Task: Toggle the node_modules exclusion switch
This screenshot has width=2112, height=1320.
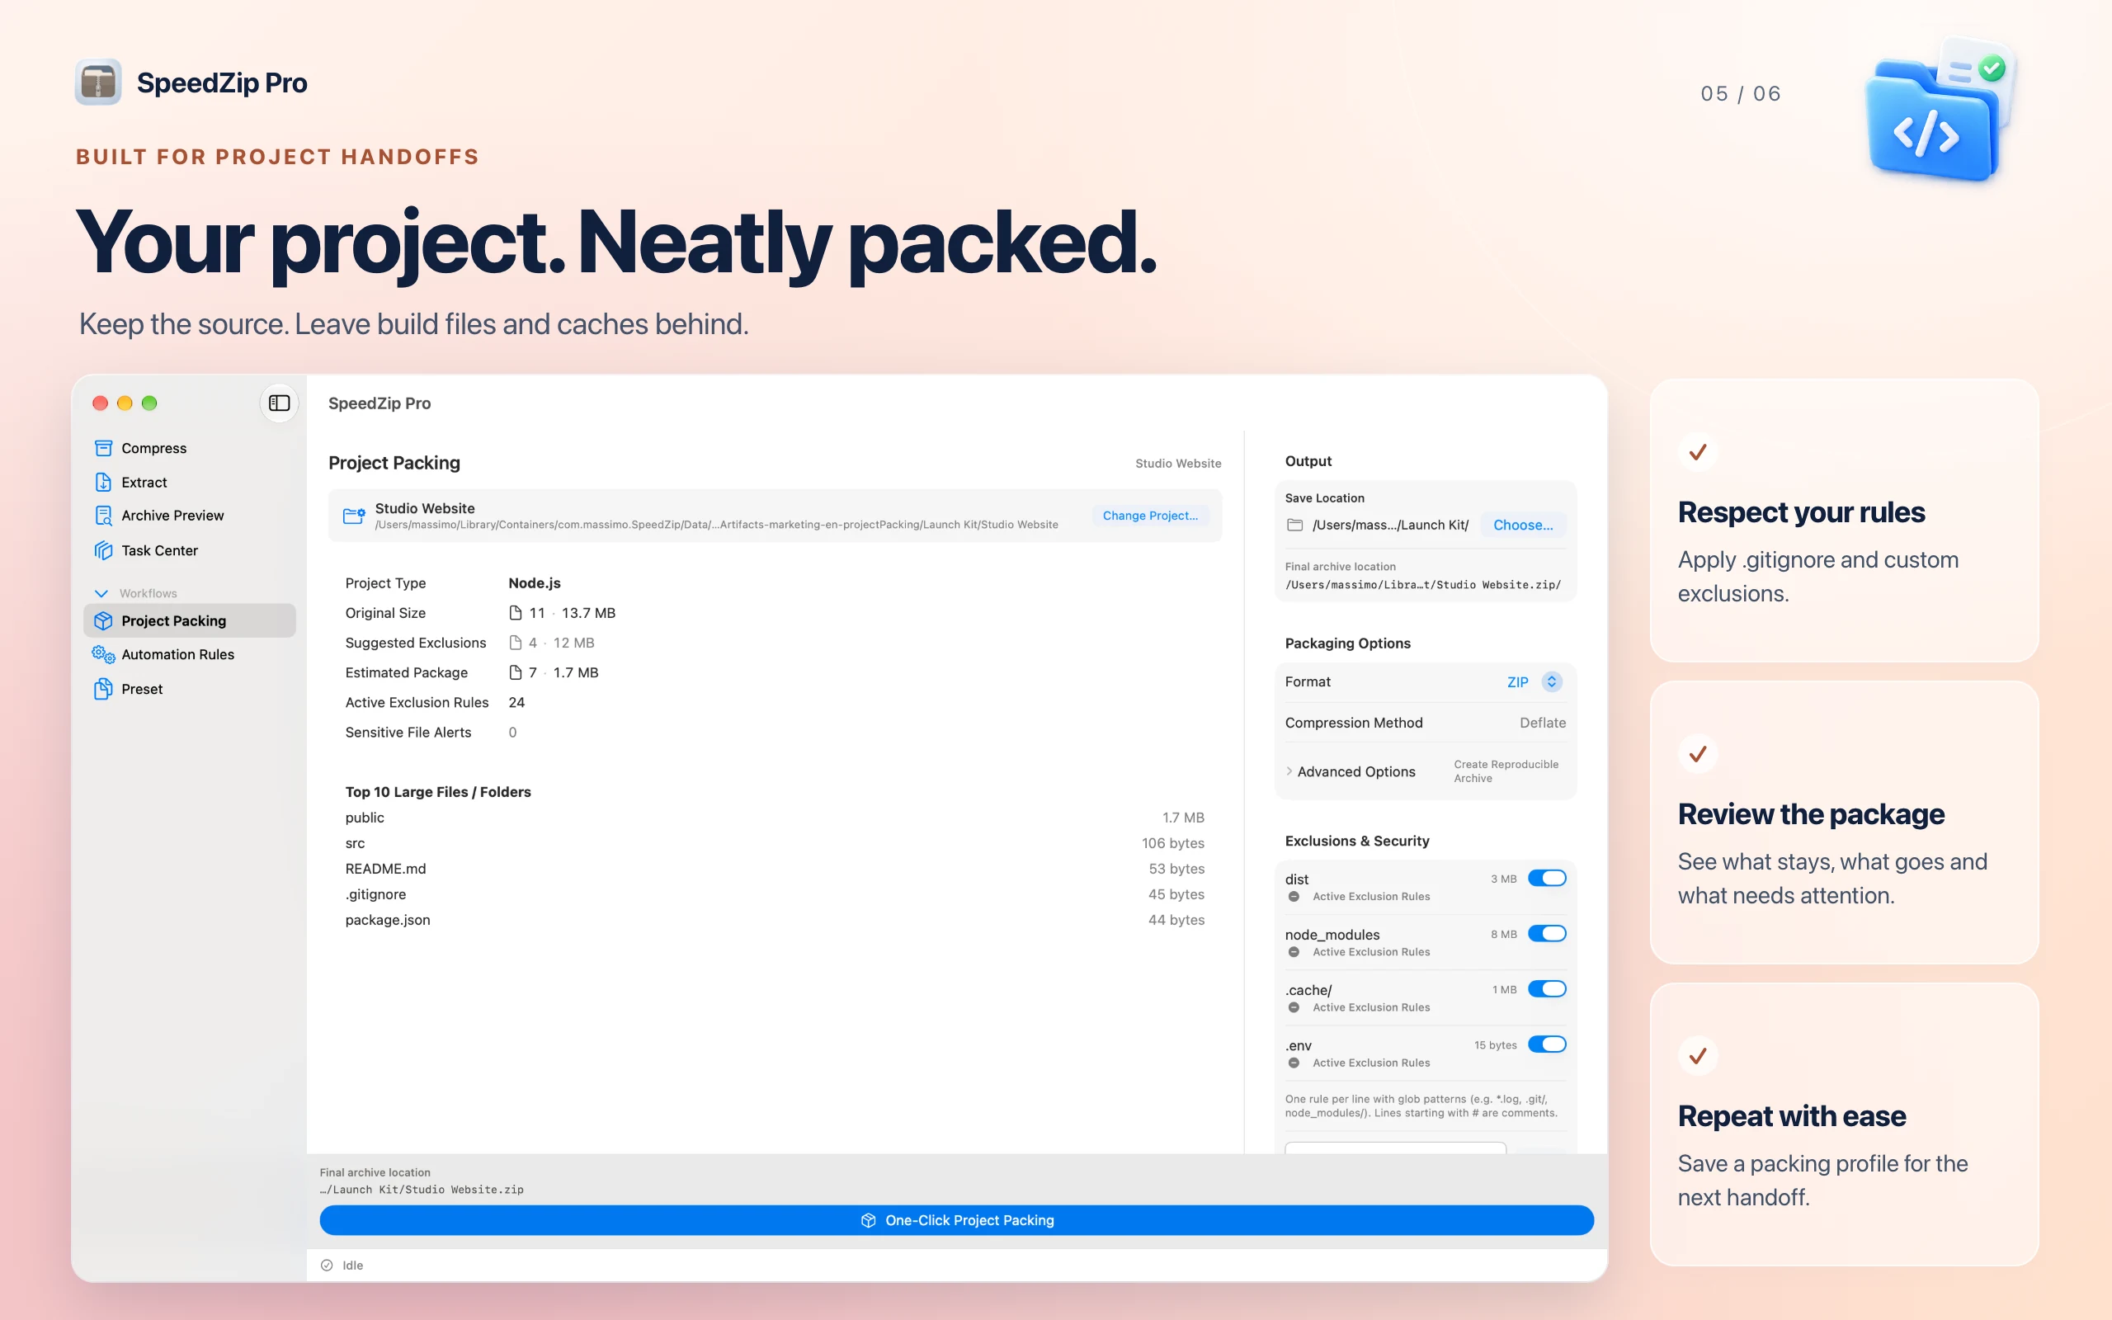Action: (1547, 933)
